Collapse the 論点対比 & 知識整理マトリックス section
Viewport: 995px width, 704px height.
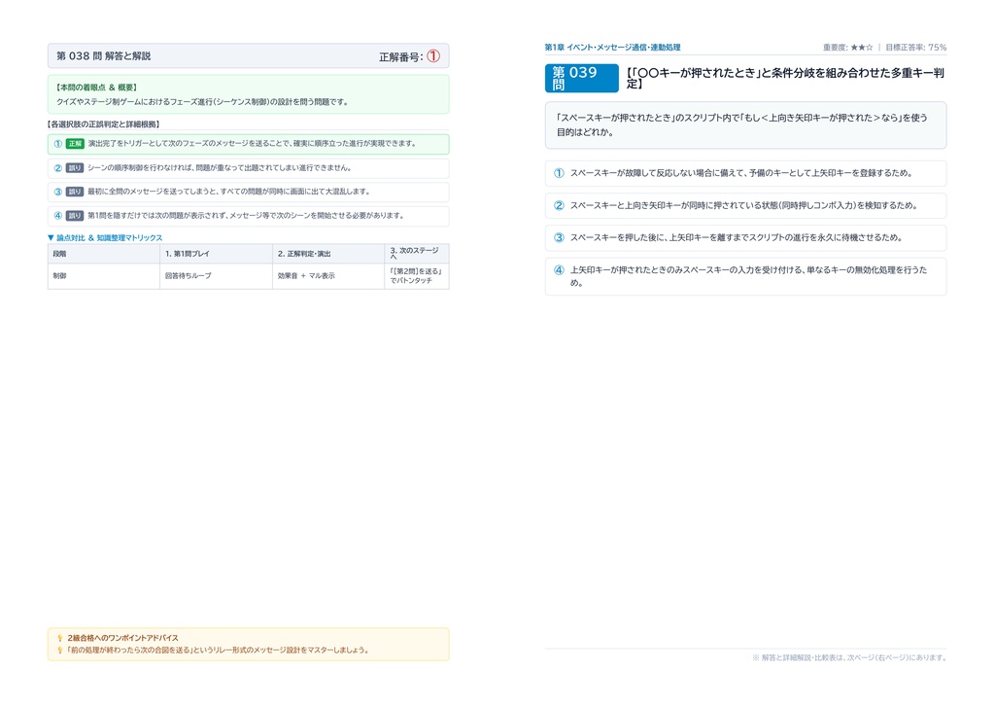pyautogui.click(x=105, y=238)
